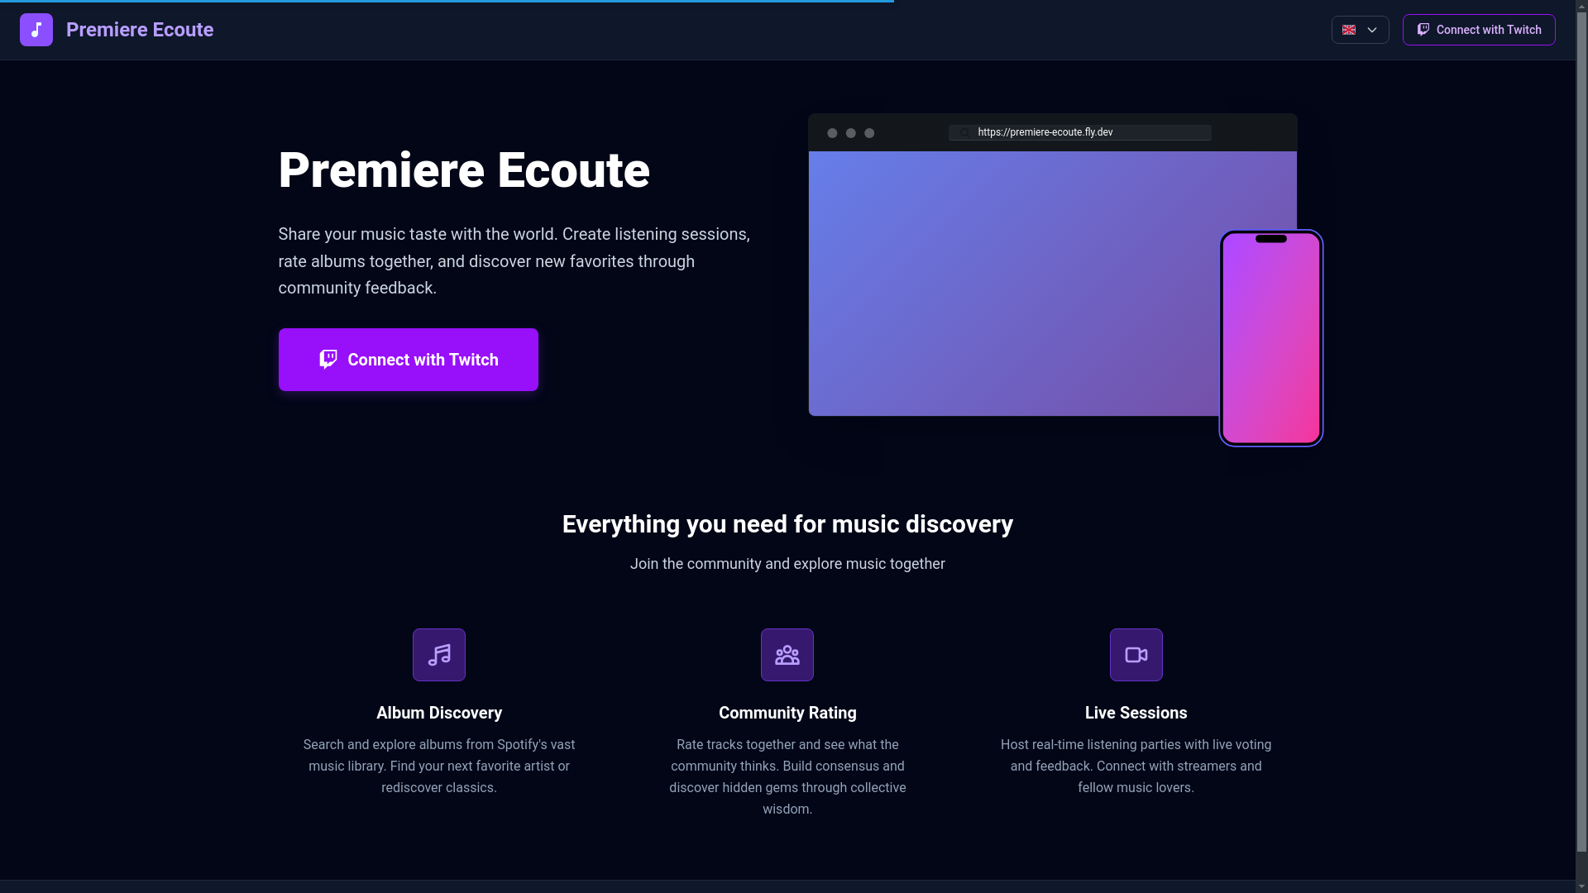Open the language selector dropdown
The image size is (1588, 893).
point(1360,30)
